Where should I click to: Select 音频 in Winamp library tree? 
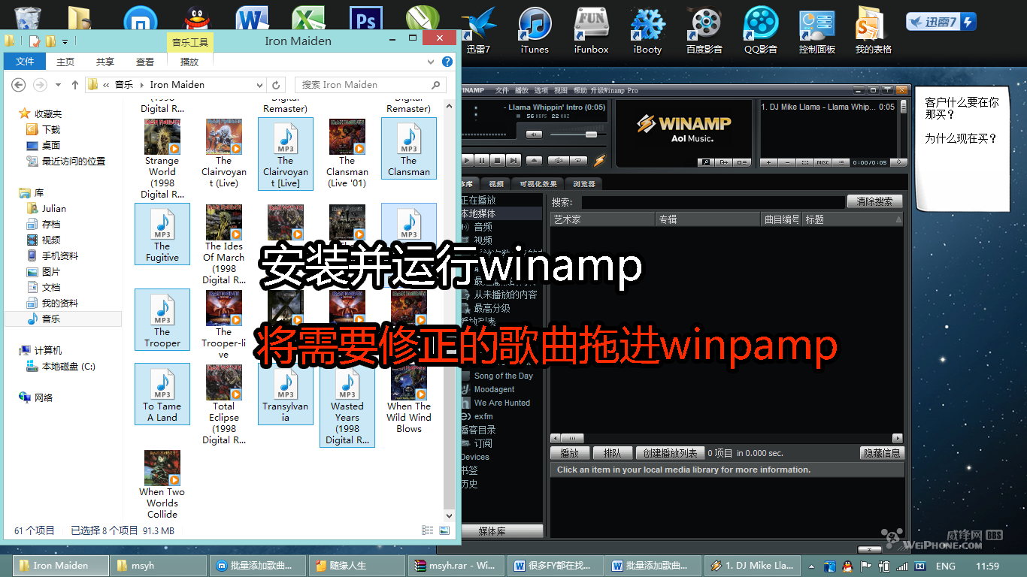483,227
